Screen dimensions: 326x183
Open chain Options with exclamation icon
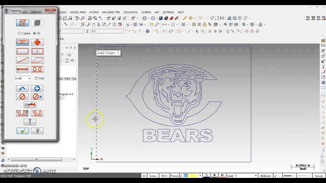point(30,122)
